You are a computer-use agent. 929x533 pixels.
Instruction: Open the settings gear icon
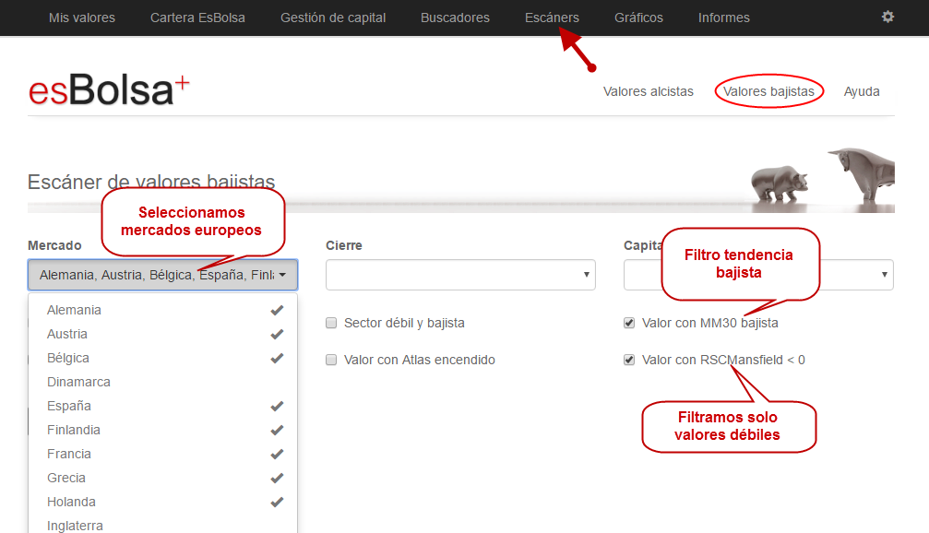pyautogui.click(x=887, y=17)
